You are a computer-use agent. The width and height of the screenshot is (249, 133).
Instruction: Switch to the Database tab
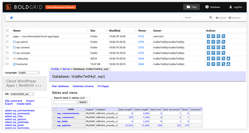(x=213, y=7)
